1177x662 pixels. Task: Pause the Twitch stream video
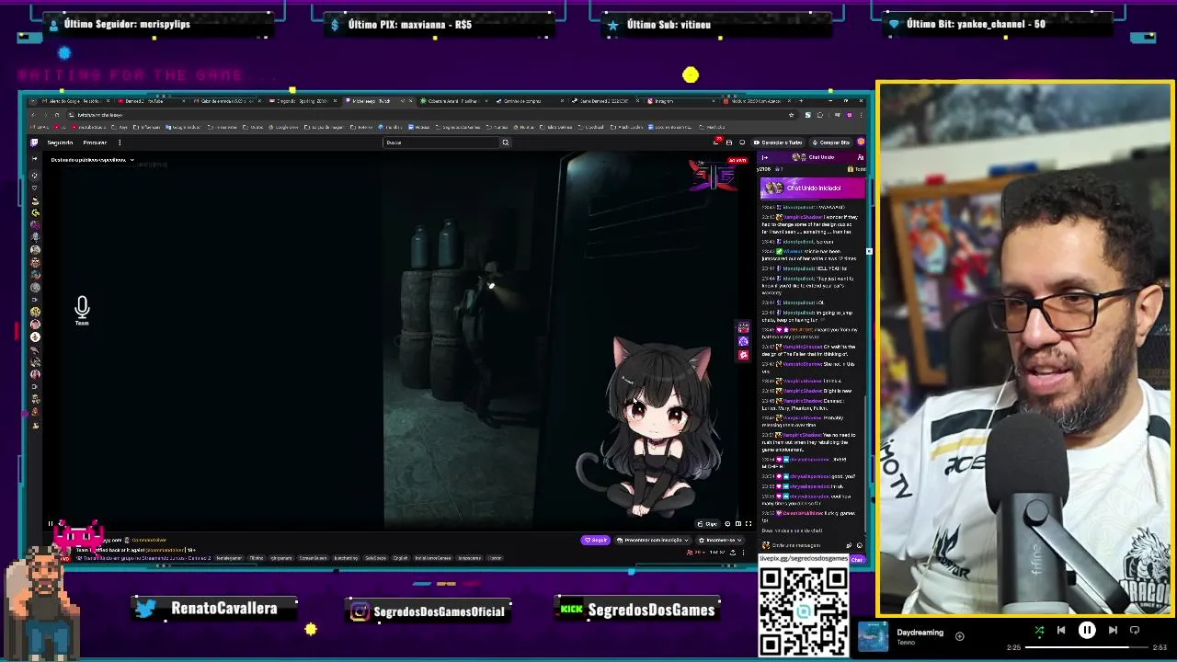[x=51, y=524]
